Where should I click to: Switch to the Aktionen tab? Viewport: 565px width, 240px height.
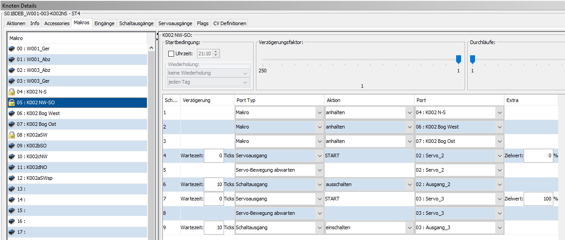click(x=16, y=23)
